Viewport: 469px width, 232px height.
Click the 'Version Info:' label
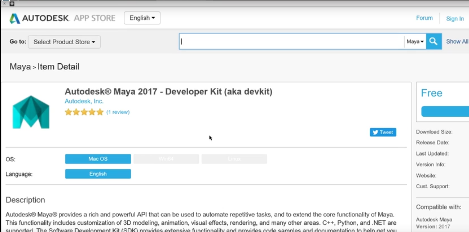coord(431,164)
